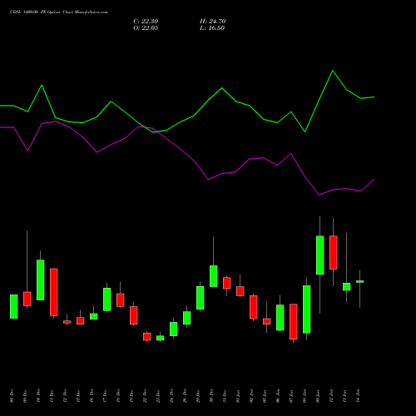Select the 08 Dec date label
This screenshot has height=416, width=416.
(x=12, y=396)
